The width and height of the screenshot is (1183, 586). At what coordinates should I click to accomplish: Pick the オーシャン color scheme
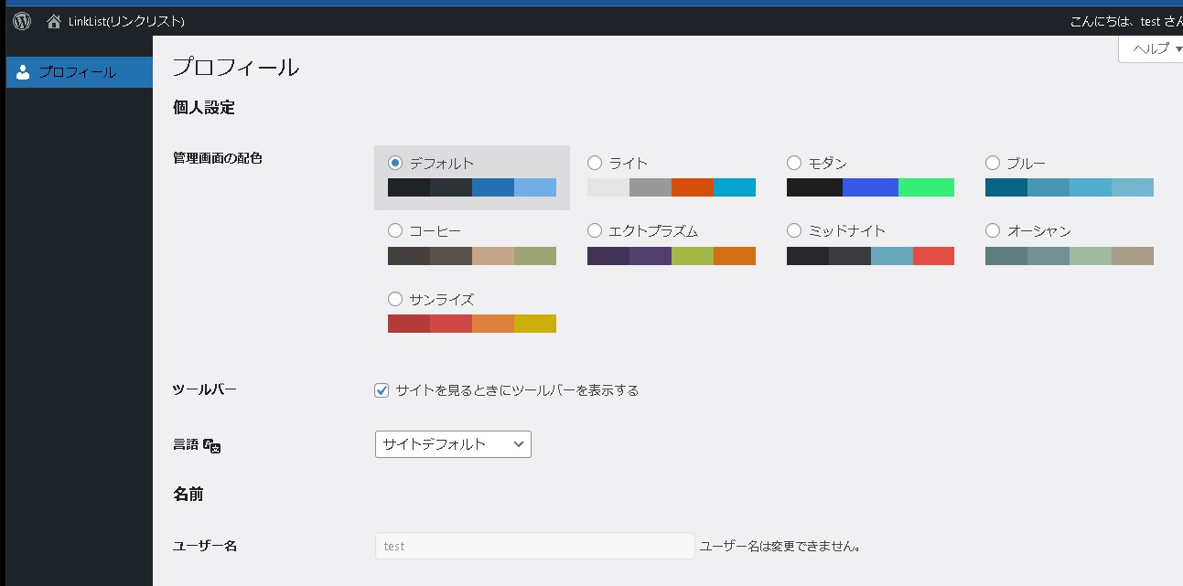tap(993, 230)
